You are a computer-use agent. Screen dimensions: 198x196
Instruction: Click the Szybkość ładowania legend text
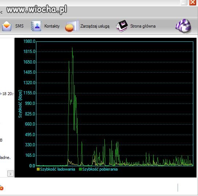coord(58,169)
